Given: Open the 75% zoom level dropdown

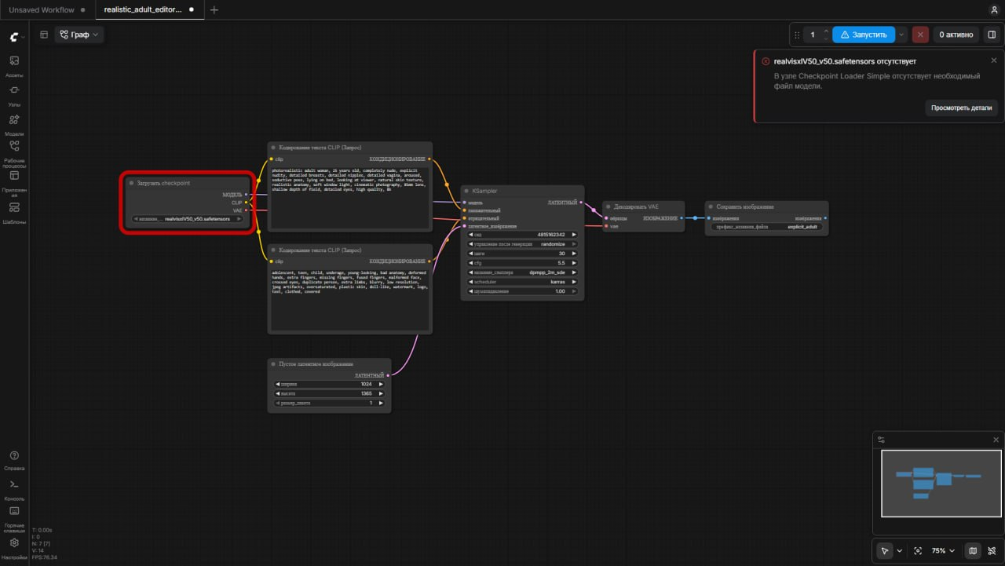Looking at the screenshot, I should point(942,551).
